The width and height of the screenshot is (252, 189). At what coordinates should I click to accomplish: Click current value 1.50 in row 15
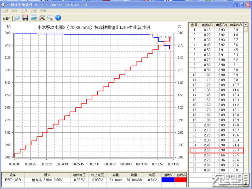[x=207, y=100]
